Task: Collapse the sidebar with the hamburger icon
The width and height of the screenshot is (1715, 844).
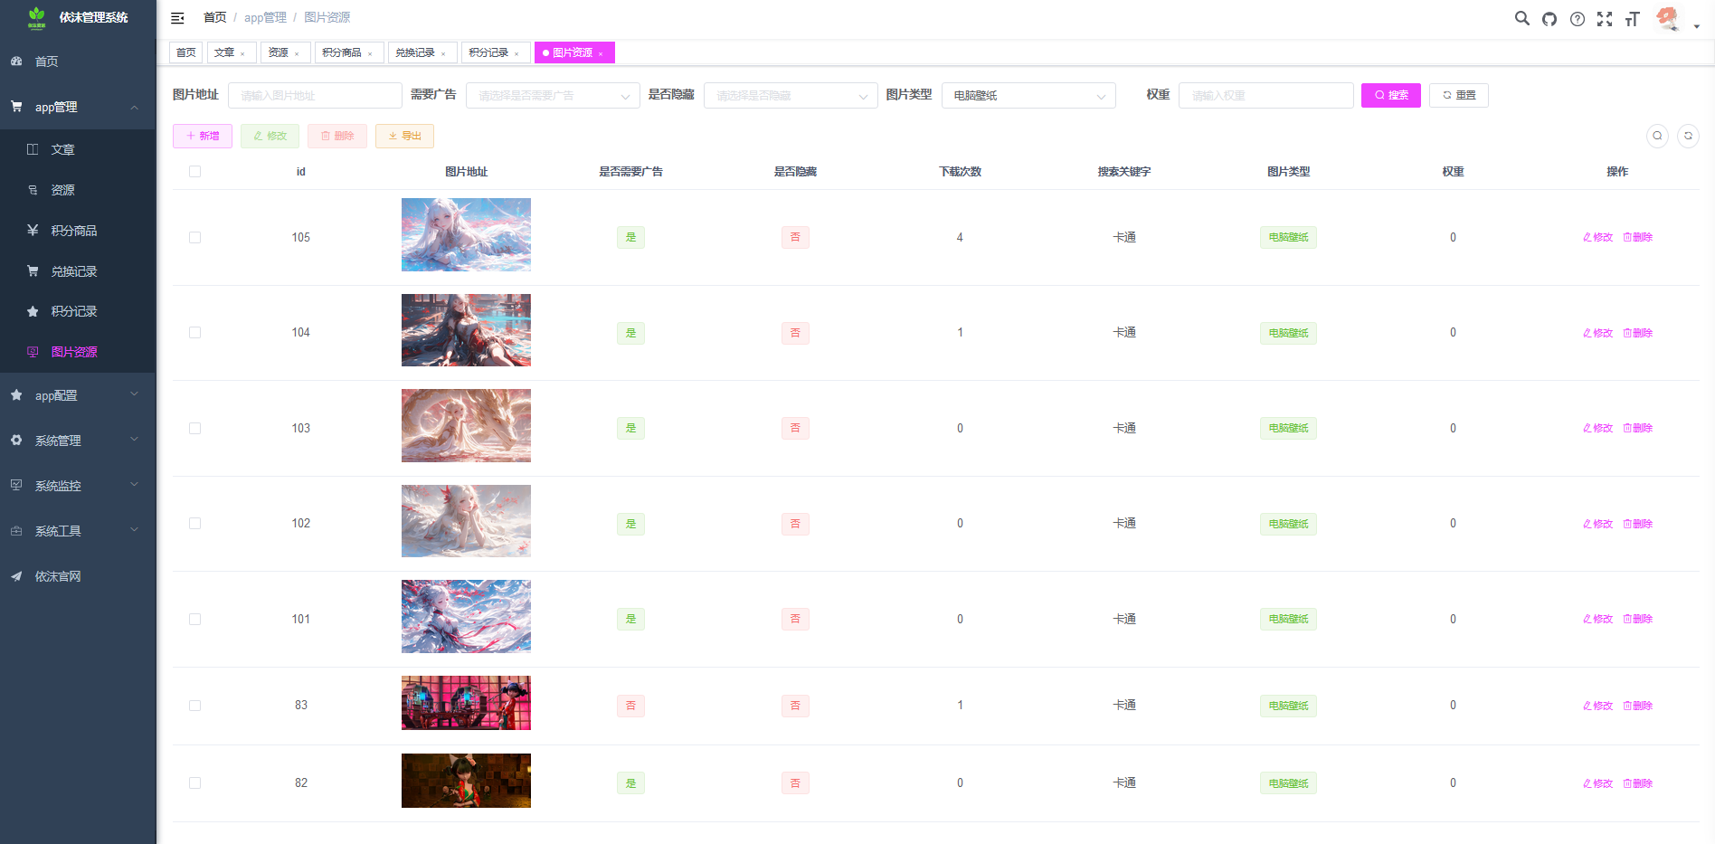Action: pos(177,18)
